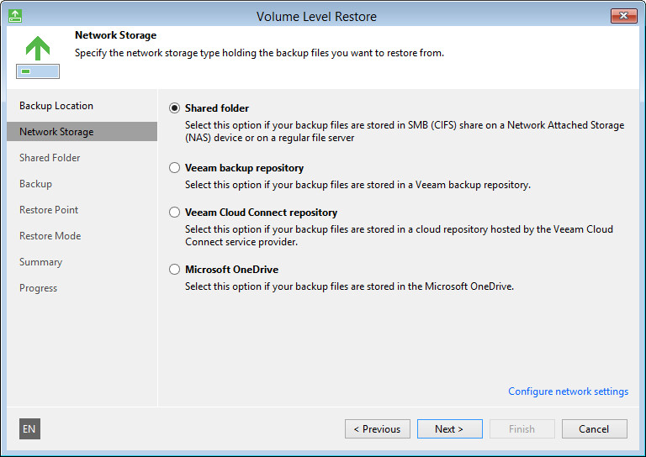Image resolution: width=646 pixels, height=457 pixels.
Task: Click the Veeam app icon in title bar
Action: pyautogui.click(x=15, y=16)
